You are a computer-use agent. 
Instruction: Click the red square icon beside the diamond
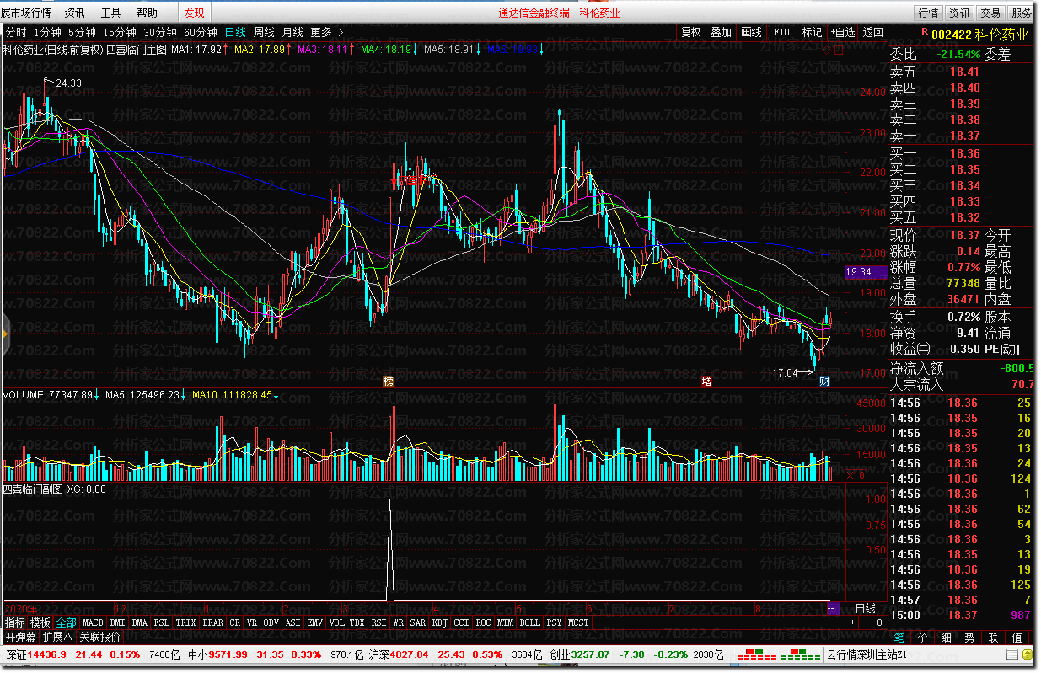pos(839,50)
